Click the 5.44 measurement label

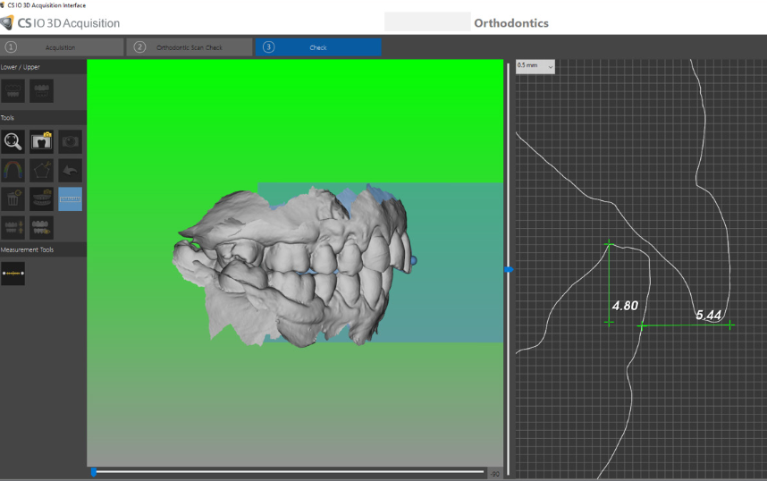click(709, 315)
